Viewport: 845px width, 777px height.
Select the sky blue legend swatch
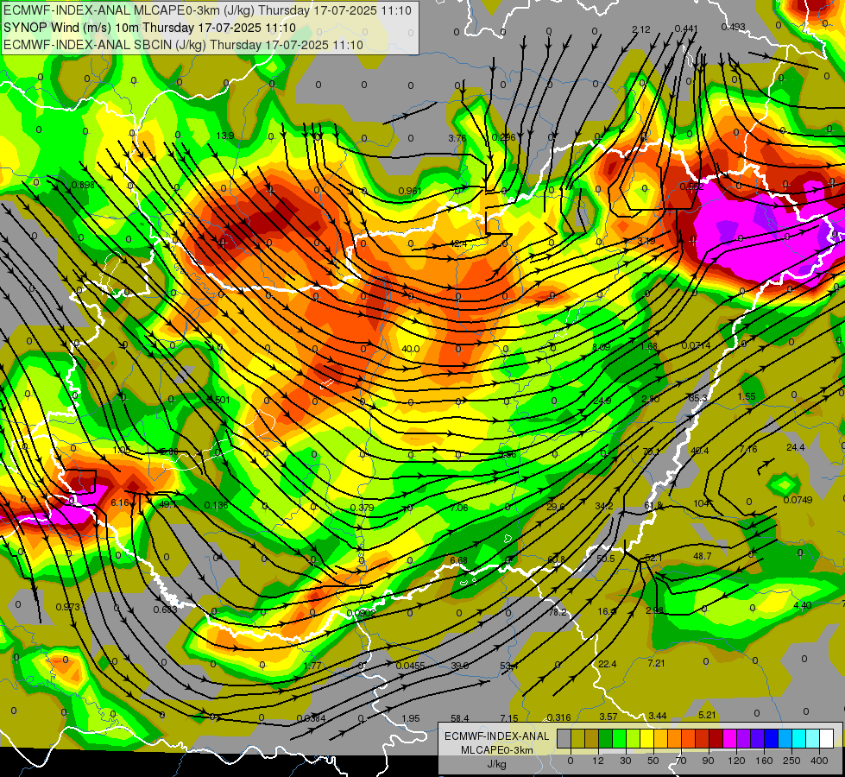pos(785,739)
